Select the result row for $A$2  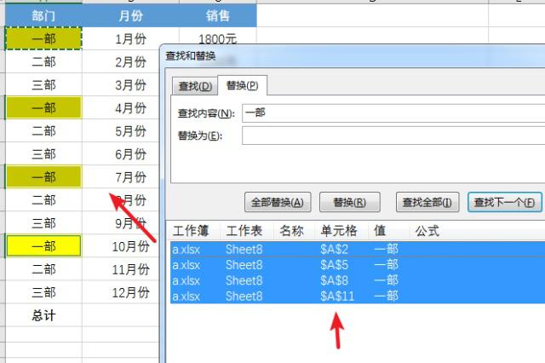coord(358,250)
